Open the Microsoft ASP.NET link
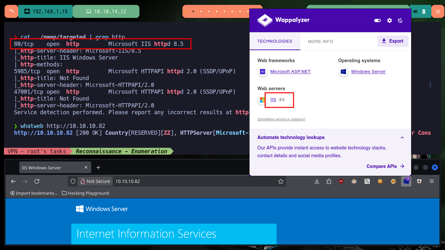The width and height of the screenshot is (445, 250). click(x=290, y=72)
